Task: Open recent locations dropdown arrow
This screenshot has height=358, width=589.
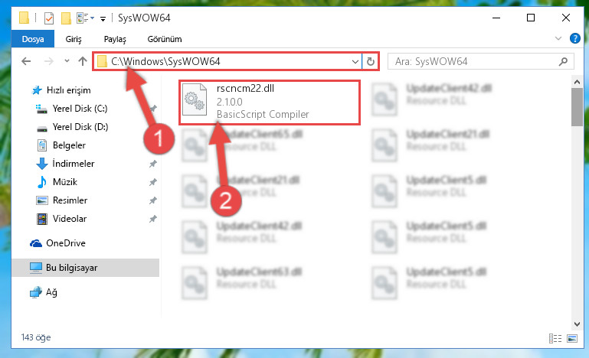Action: click(x=67, y=60)
